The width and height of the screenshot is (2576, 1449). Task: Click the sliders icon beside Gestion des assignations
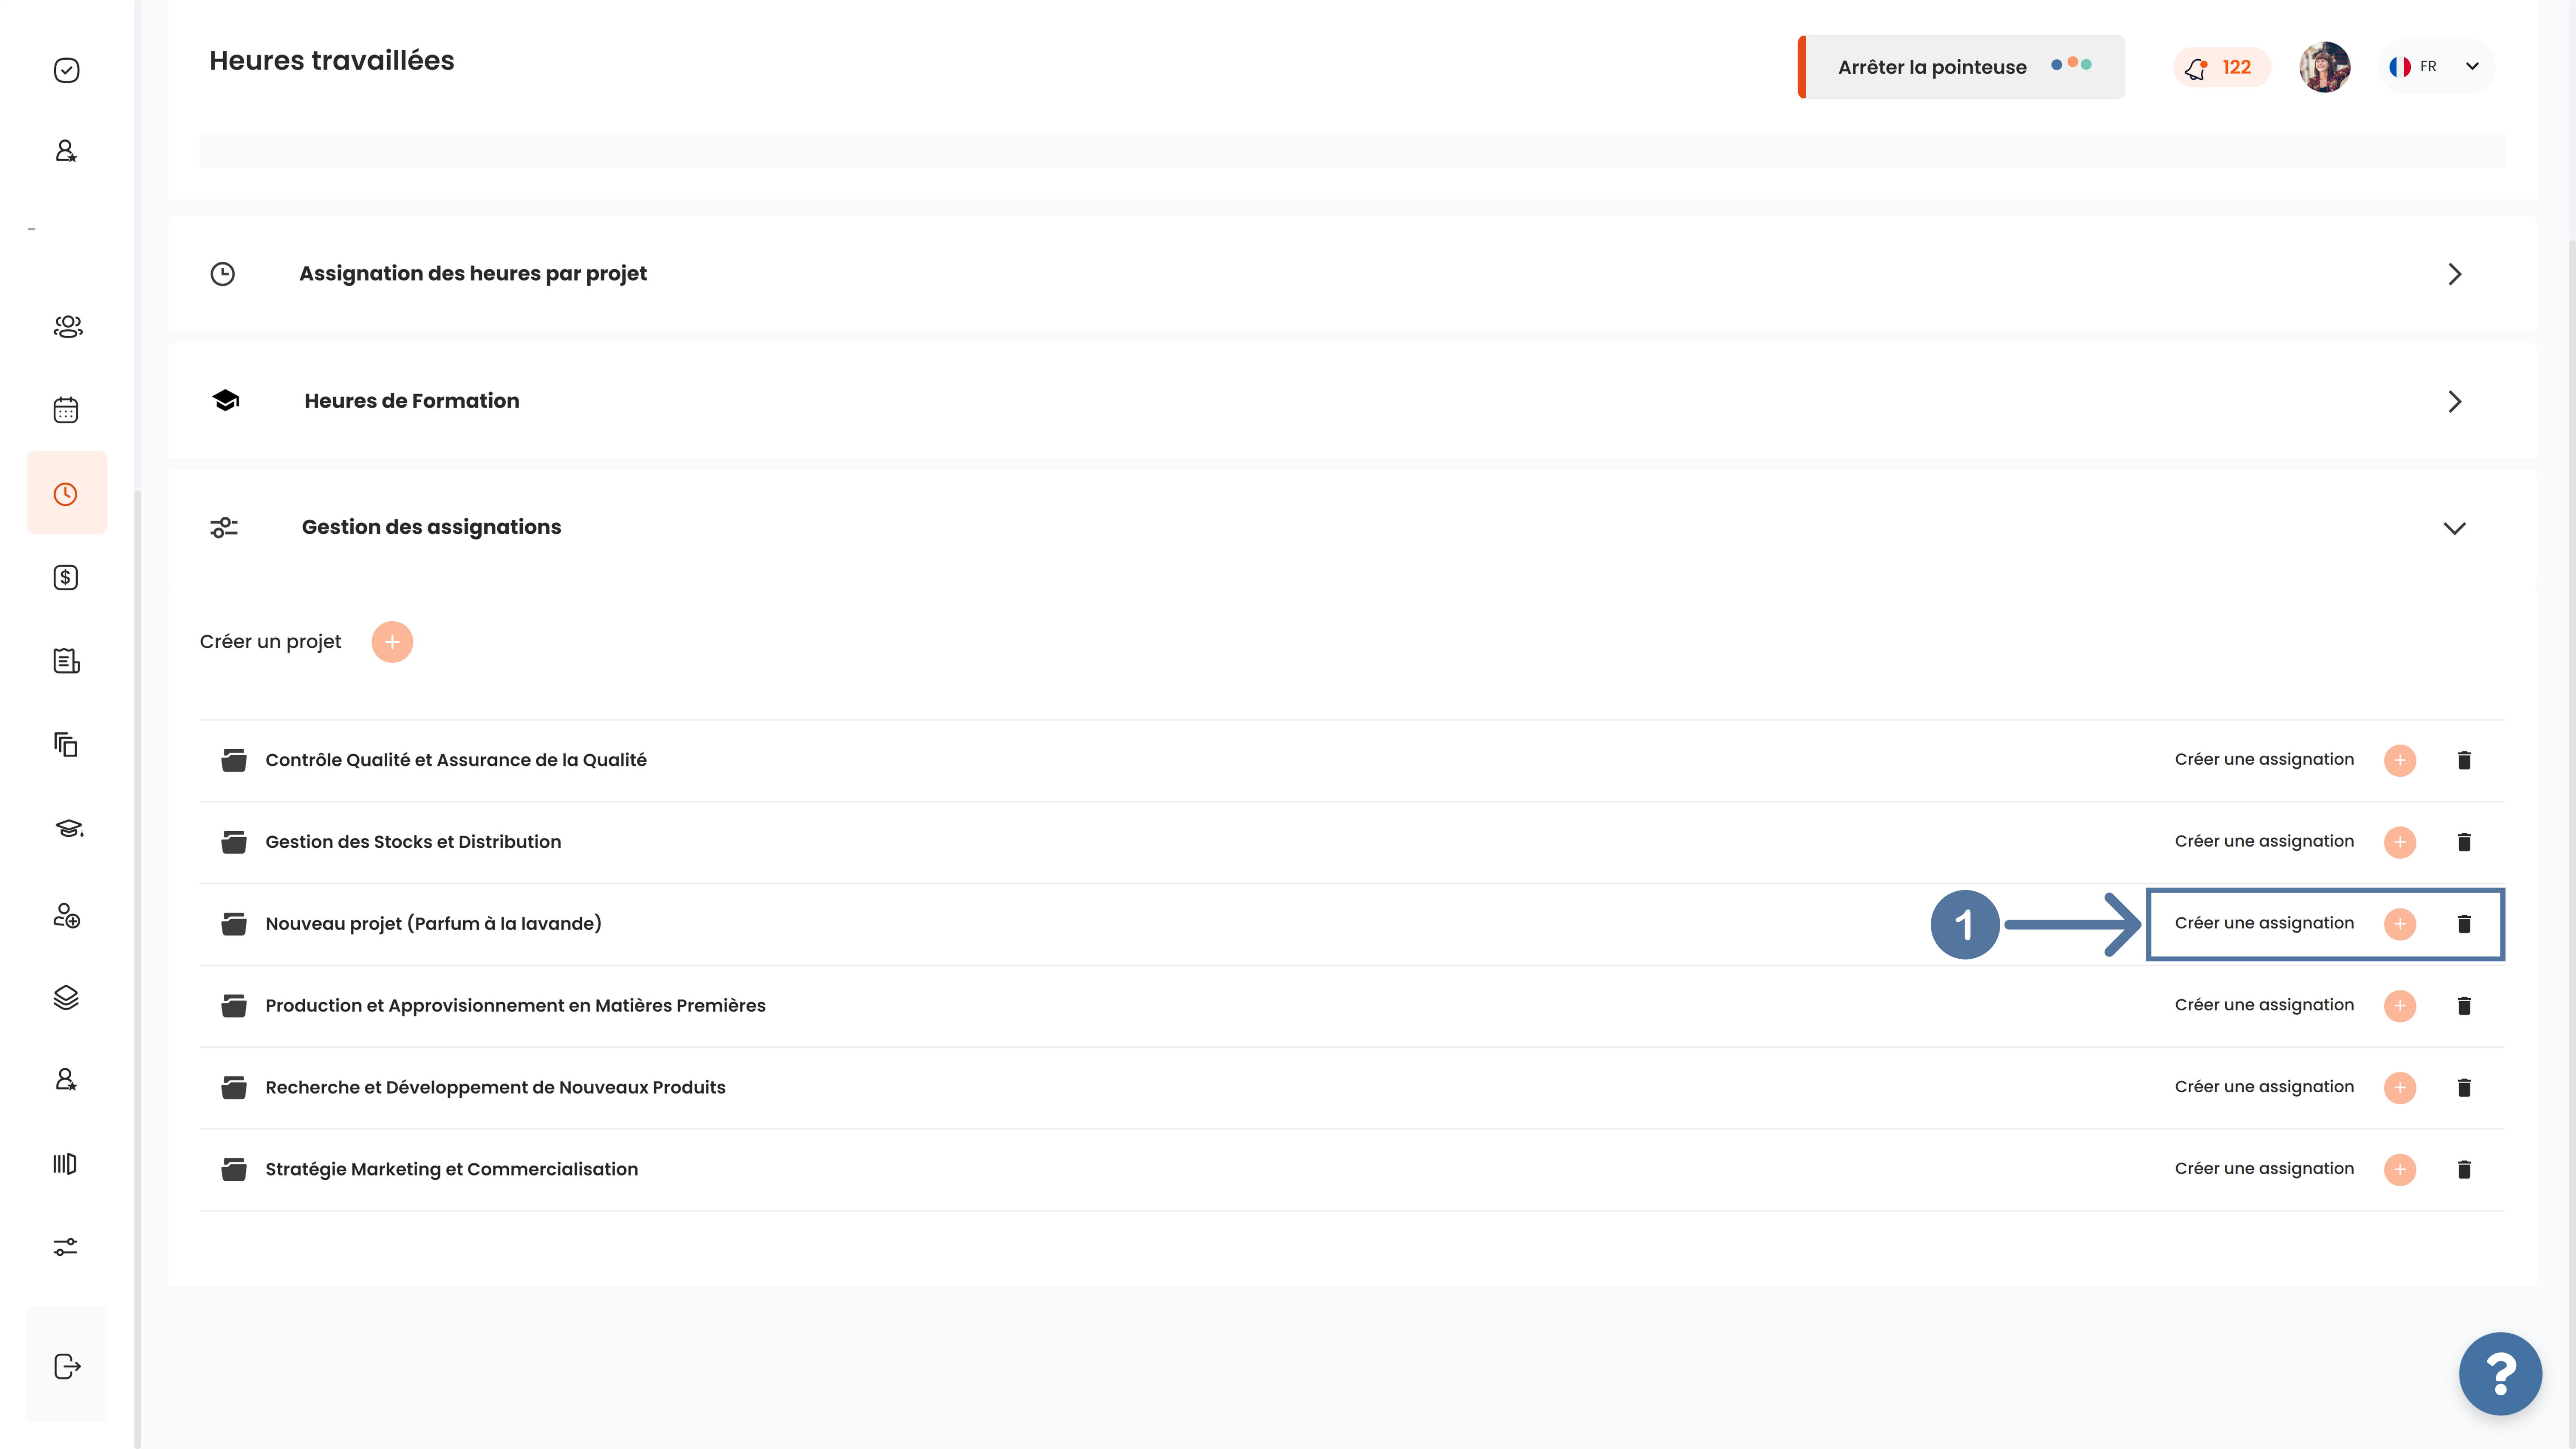[224, 527]
